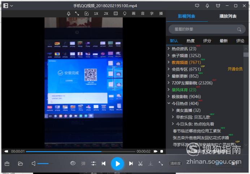
Task: Sort list by 评分
Action: tap(207, 41)
